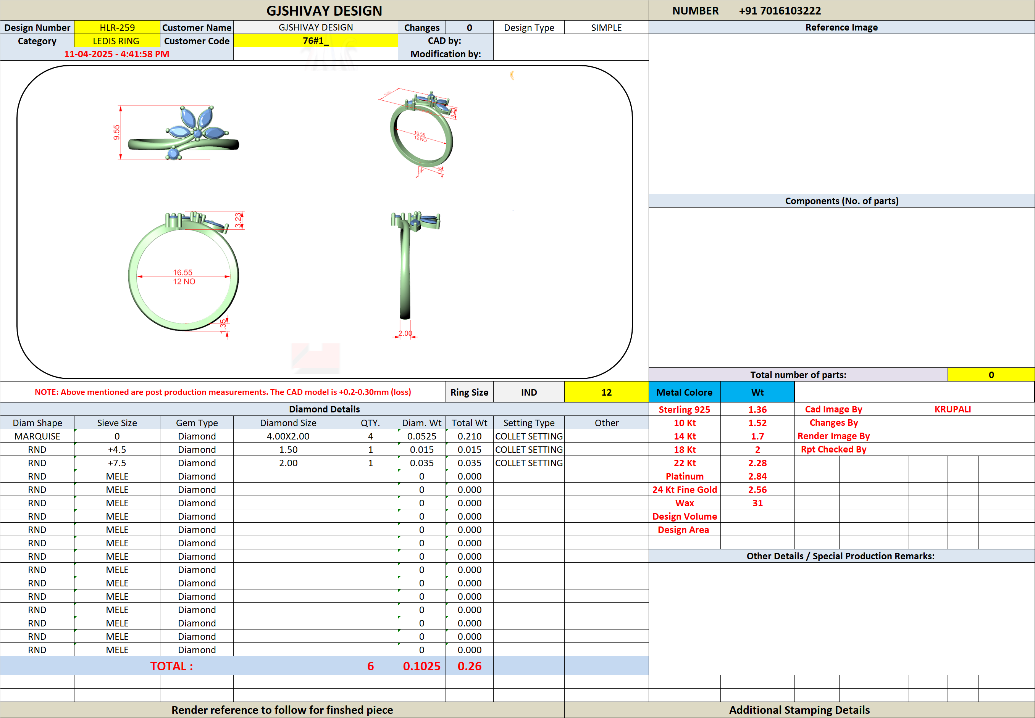
Task: Select the marquise quantity 4 cell
Action: tap(370, 436)
